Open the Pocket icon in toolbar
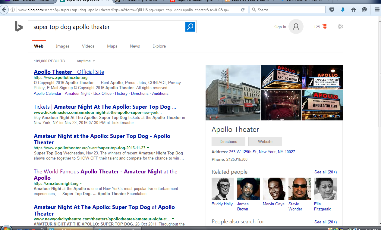 pyautogui.click(x=332, y=10)
